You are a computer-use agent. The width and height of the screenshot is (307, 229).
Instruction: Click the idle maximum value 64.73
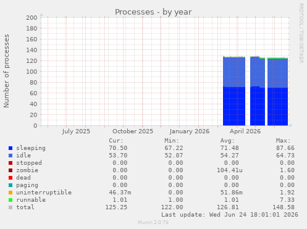click(285, 156)
